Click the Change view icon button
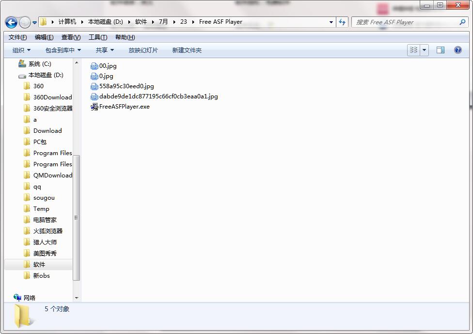This screenshot has width=473, height=334. [x=414, y=50]
